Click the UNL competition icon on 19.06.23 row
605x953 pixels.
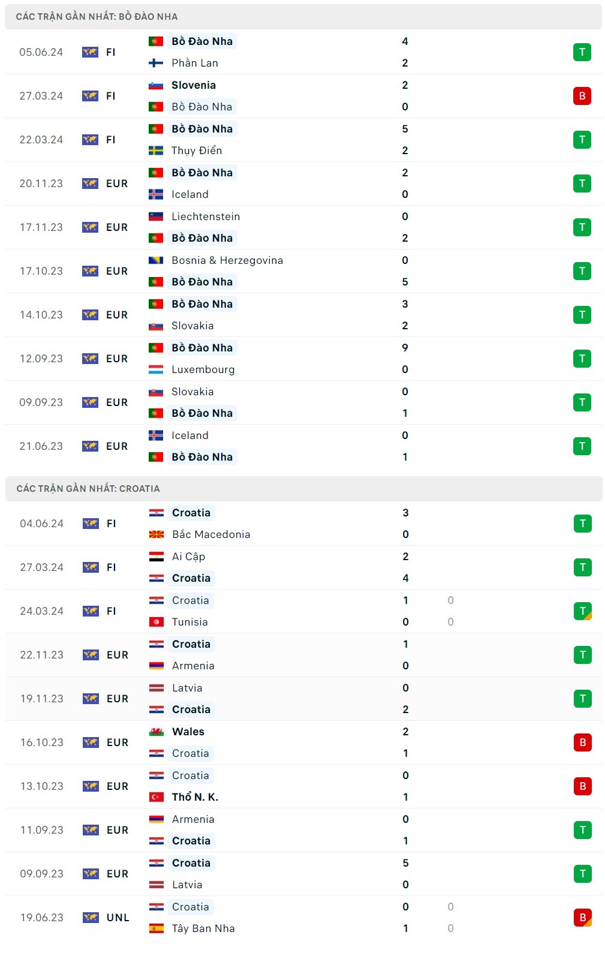tap(91, 918)
